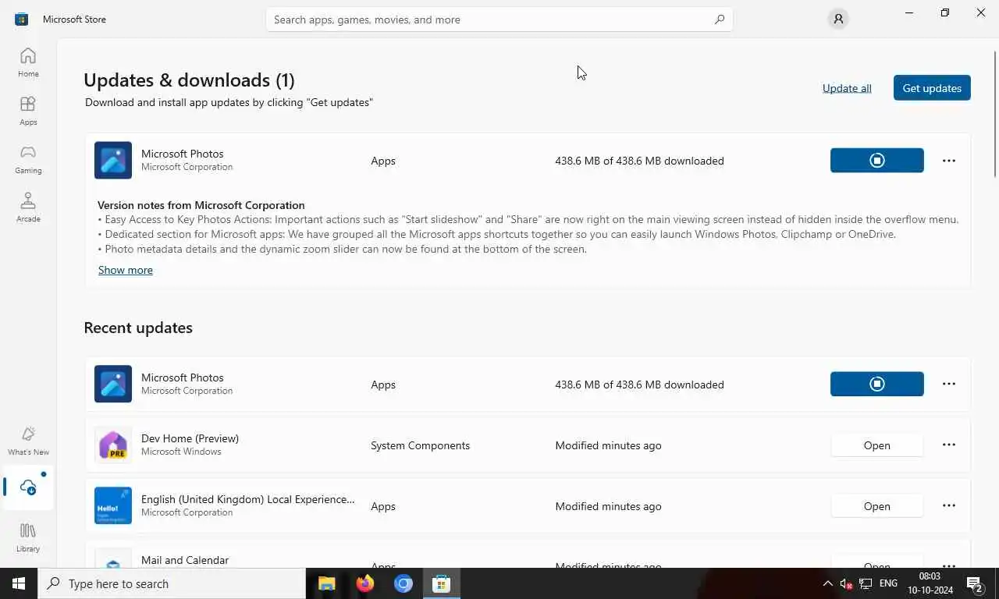Open What's New in the sidebar
Viewport: 999px width, 599px height.
[x=28, y=441]
